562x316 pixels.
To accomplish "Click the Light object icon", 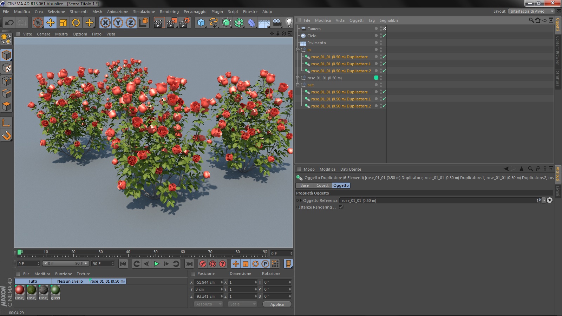I will (289, 23).
